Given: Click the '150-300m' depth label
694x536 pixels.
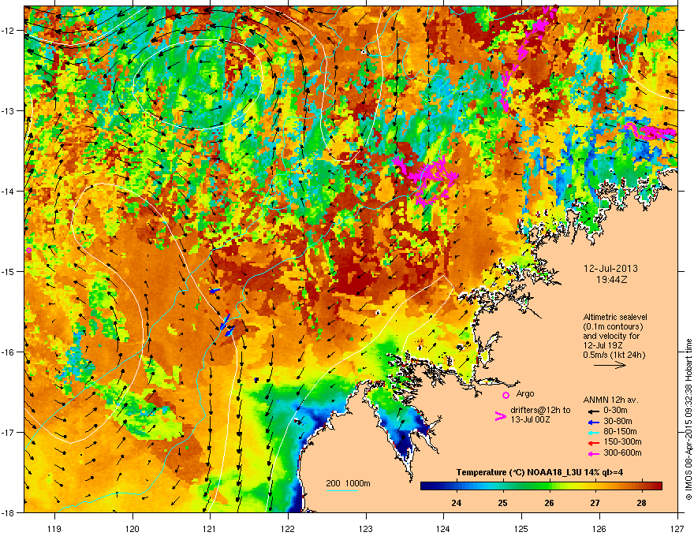Looking at the screenshot, I should [x=622, y=441].
